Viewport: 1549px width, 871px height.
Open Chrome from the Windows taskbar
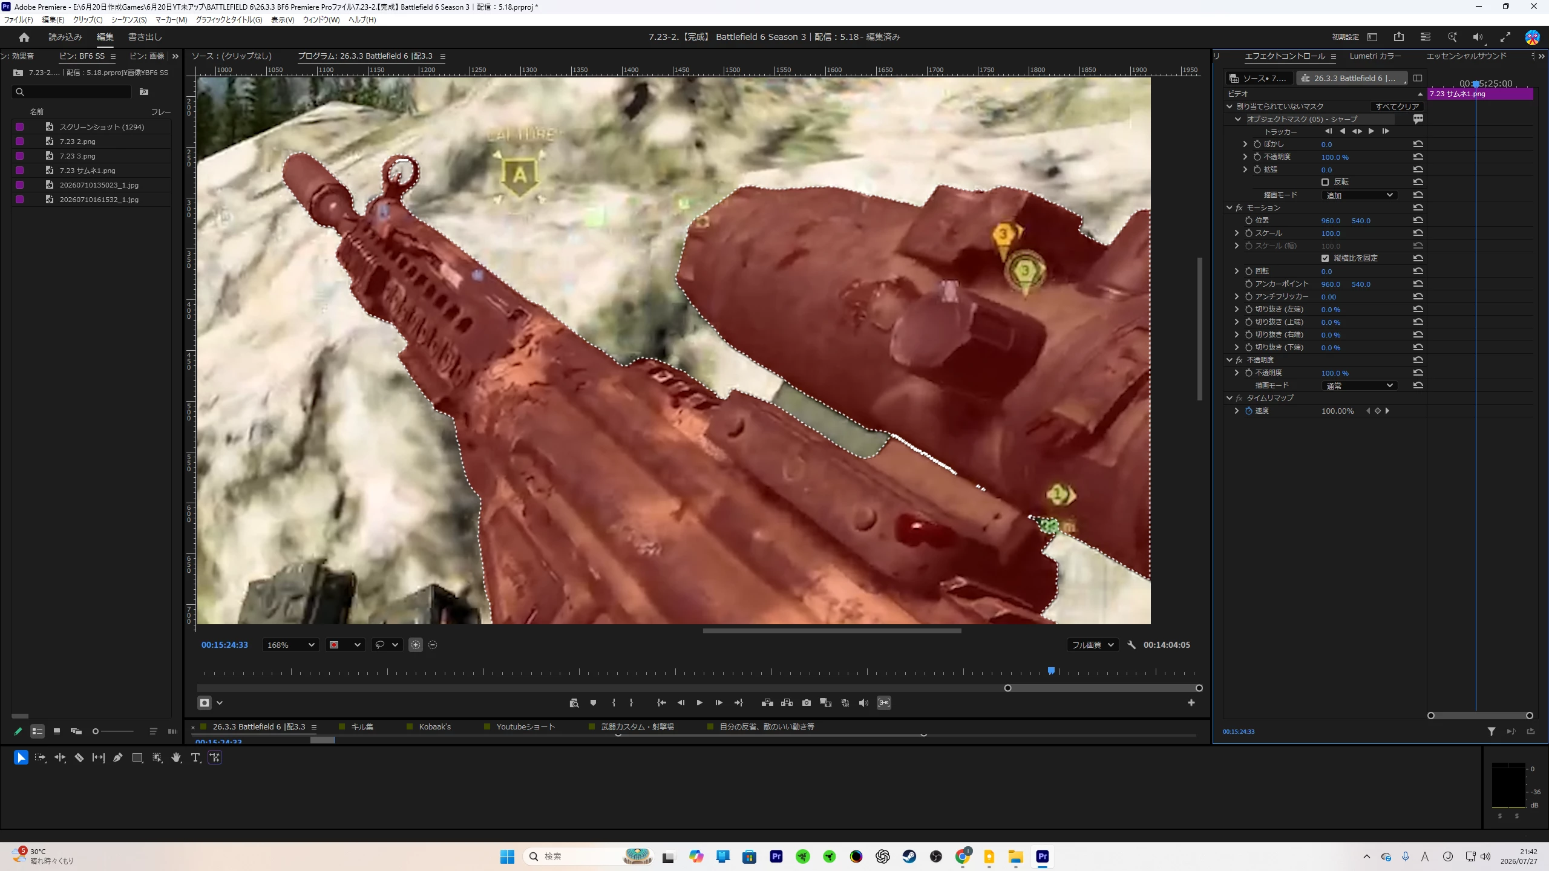962,856
